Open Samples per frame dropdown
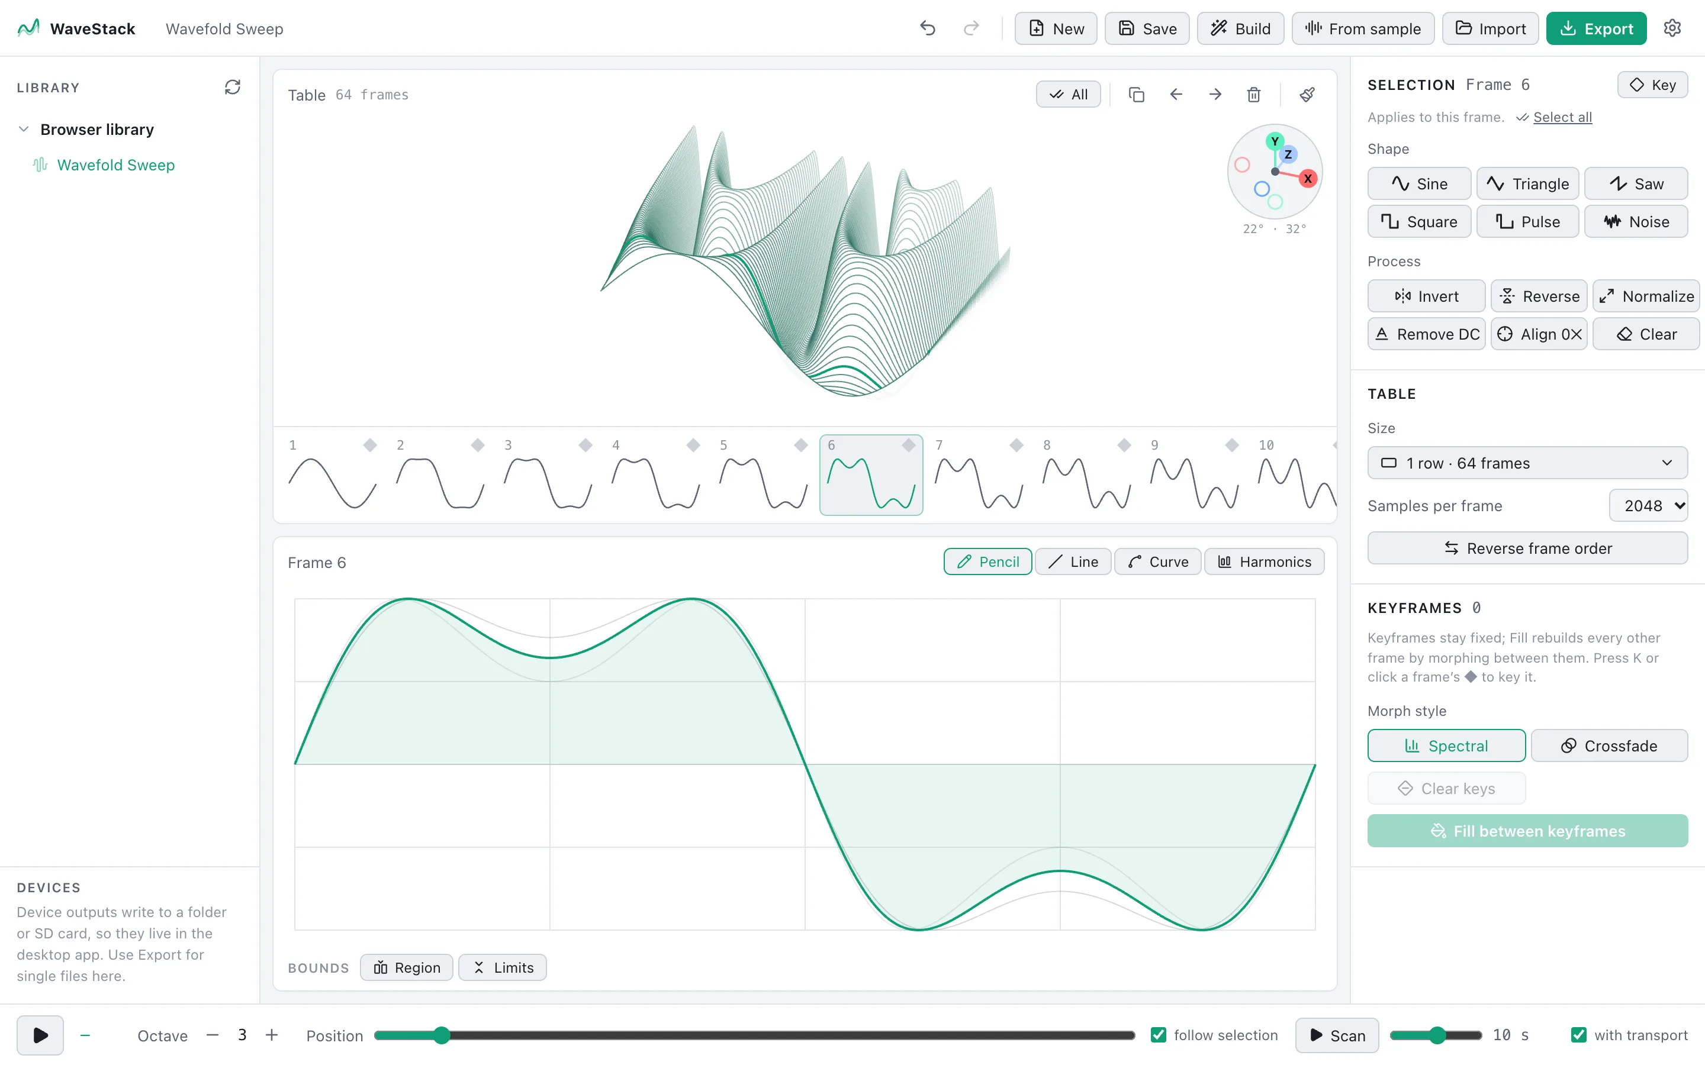The width and height of the screenshot is (1705, 1065). click(x=1648, y=506)
